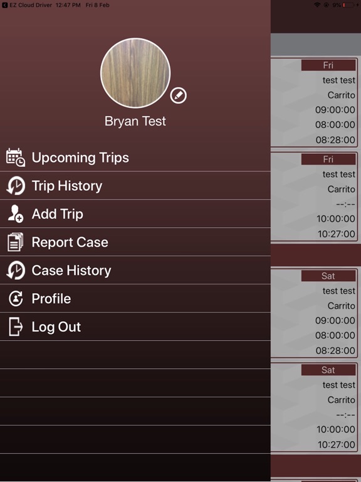Tap 09:00:00 in the first Sat trip

tap(335, 320)
